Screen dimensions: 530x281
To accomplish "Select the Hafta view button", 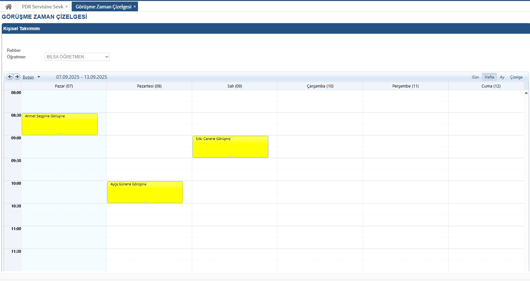I will tap(489, 77).
